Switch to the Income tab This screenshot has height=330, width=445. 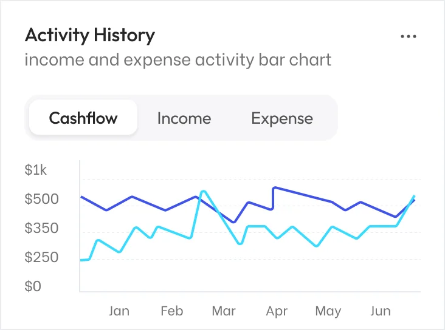pos(184,118)
